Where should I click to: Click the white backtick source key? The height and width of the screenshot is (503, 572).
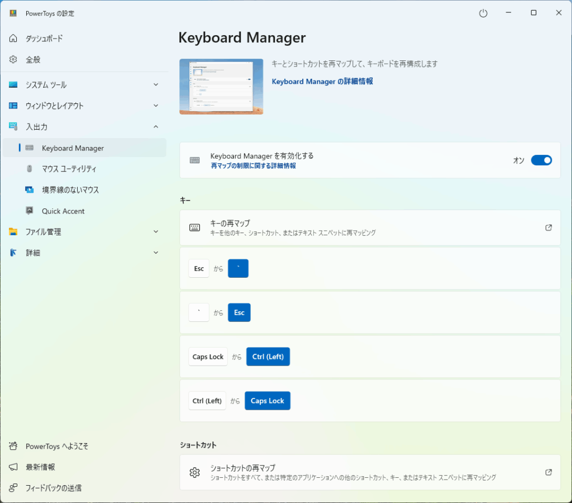click(199, 312)
